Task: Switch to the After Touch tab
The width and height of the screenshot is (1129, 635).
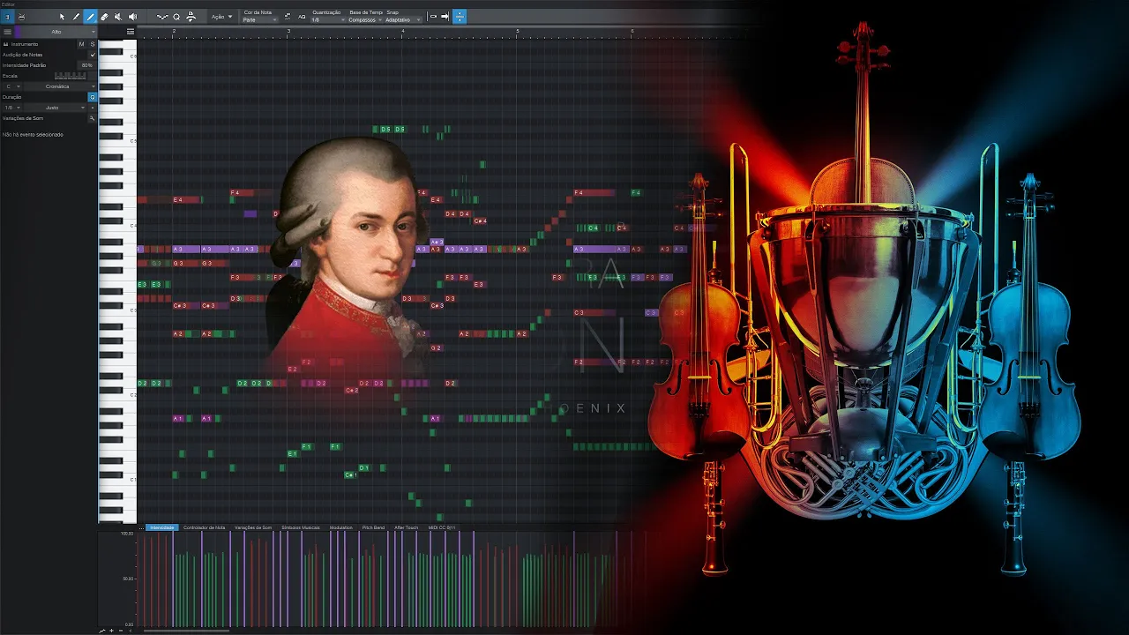Action: 407,527
